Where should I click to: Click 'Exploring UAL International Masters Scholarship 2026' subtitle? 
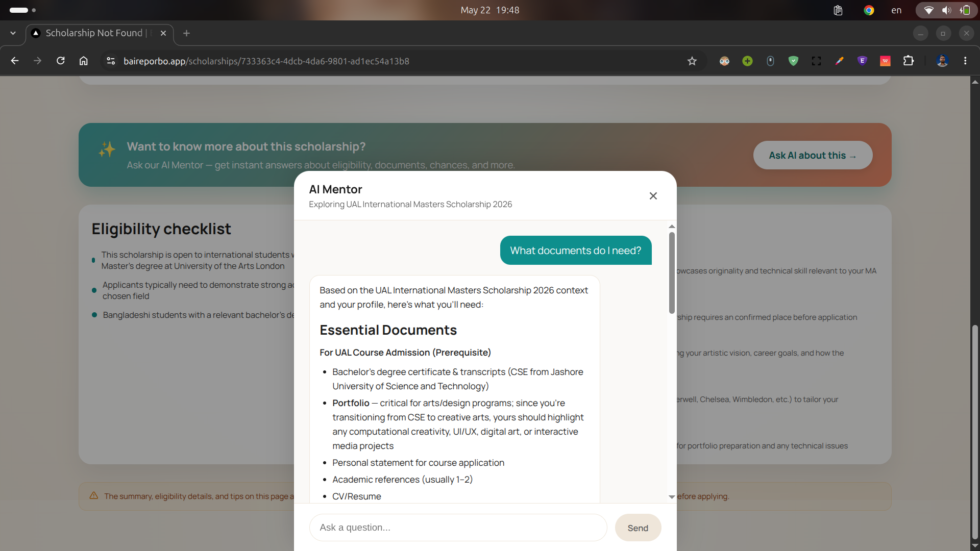point(410,205)
